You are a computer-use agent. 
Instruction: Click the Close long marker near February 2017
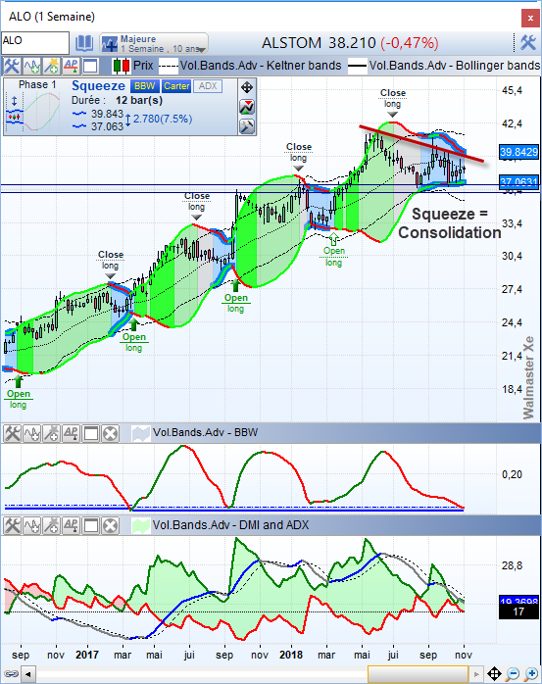(x=111, y=265)
